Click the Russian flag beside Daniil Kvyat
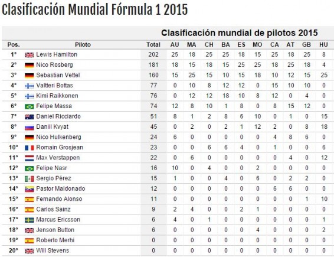334x257 pixels. pos(29,127)
